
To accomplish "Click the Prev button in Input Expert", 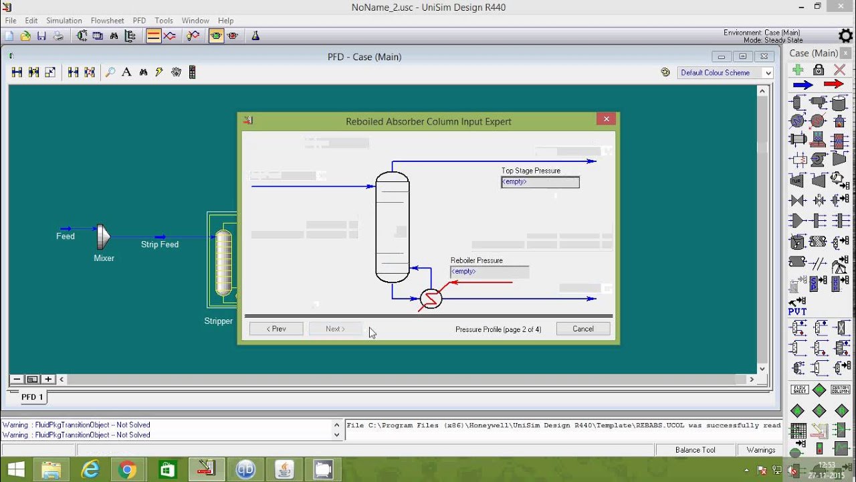I will (x=276, y=329).
